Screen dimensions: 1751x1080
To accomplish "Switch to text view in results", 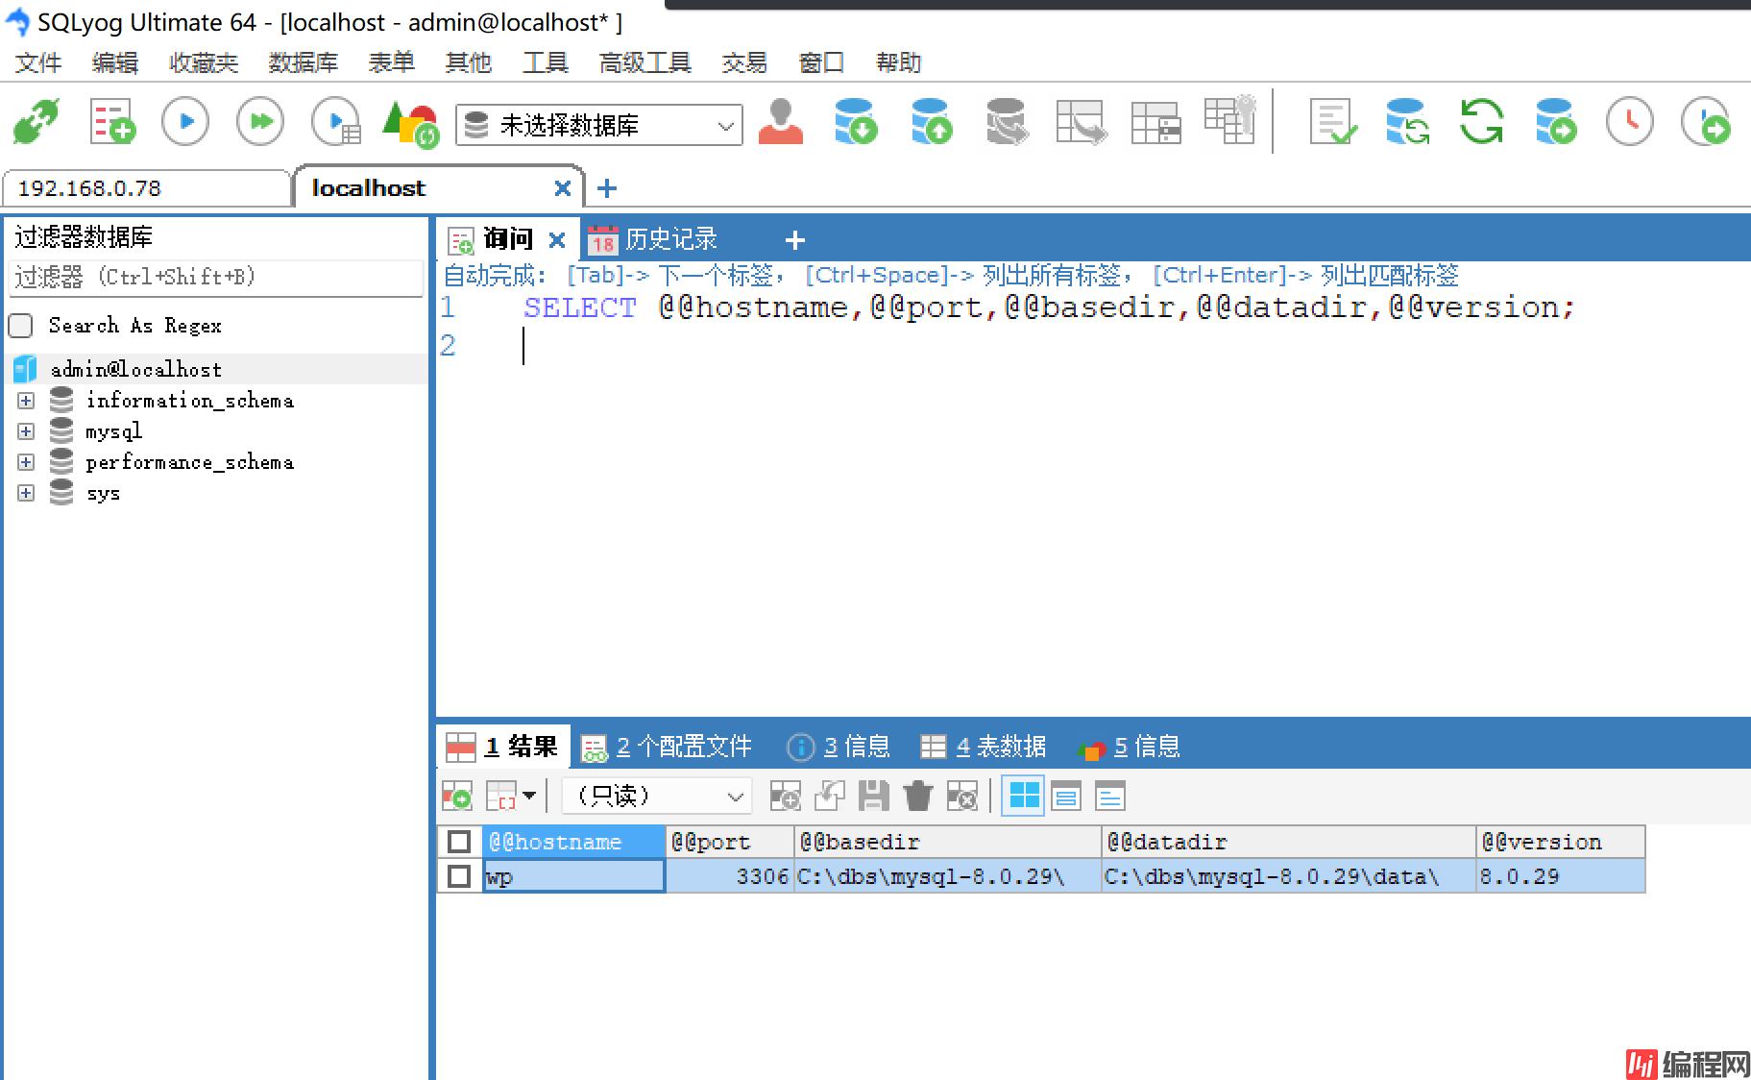I will [1110, 796].
